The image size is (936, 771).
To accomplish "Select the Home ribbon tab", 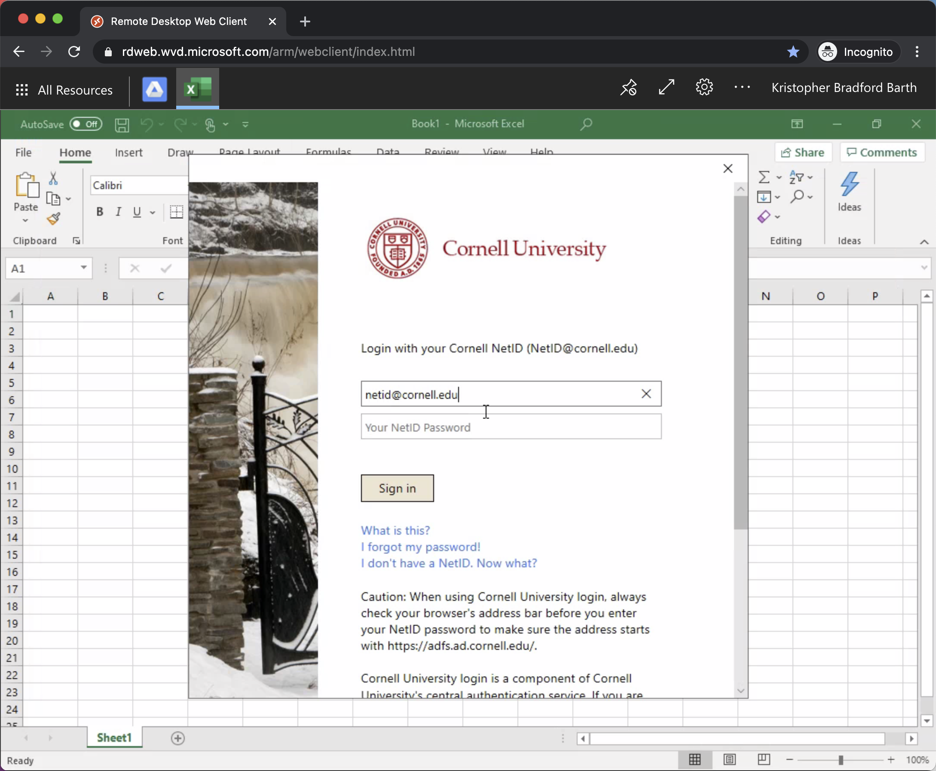I will (75, 153).
